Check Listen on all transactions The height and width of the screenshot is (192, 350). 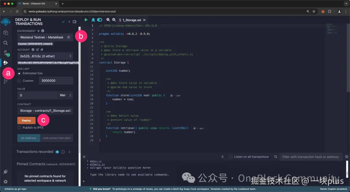click(231, 157)
